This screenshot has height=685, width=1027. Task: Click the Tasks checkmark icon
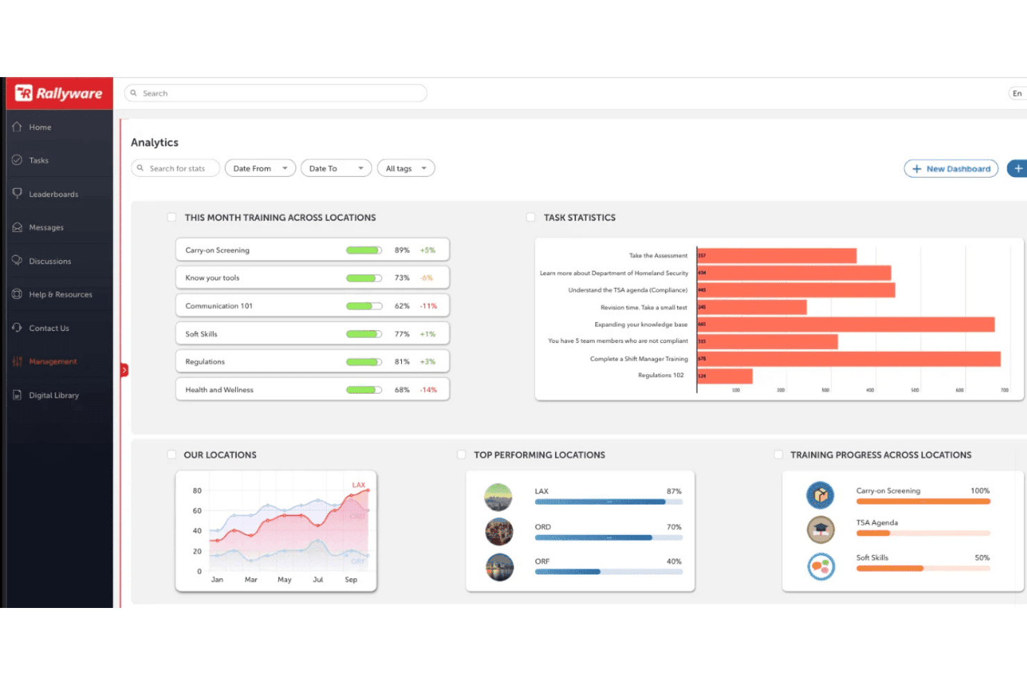[17, 160]
